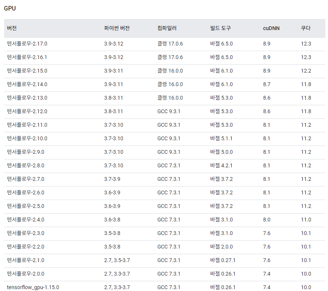Image resolution: width=328 pixels, height=291 pixels.
Task: Click Python 3.7-3.10 in the 2.9.0 row
Action: point(114,152)
